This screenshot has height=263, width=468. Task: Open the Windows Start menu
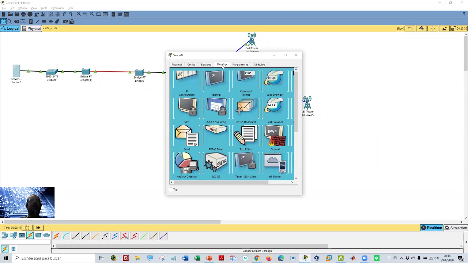pos(5,258)
